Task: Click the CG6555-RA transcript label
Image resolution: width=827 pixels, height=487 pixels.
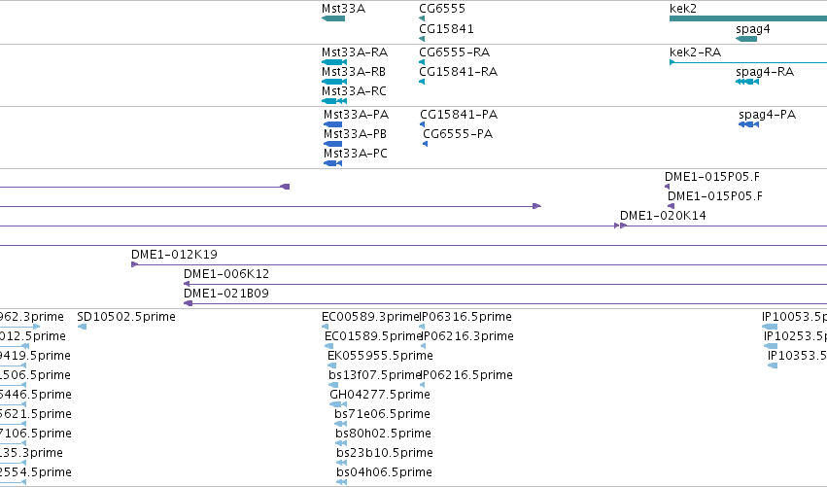Action: (454, 52)
